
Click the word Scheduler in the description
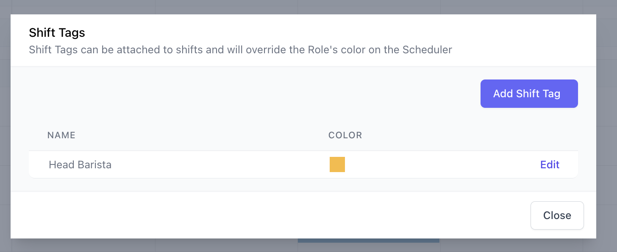(x=427, y=50)
